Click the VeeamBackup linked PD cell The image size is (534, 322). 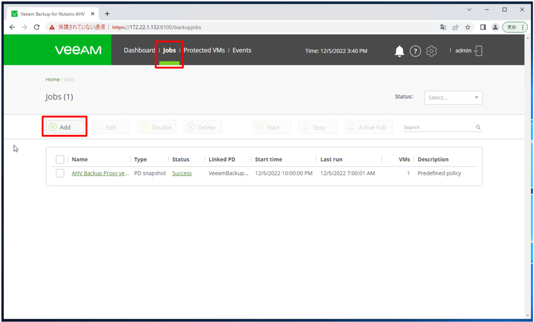click(229, 173)
